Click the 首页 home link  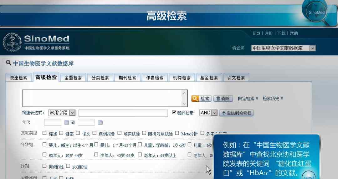pos(256,33)
